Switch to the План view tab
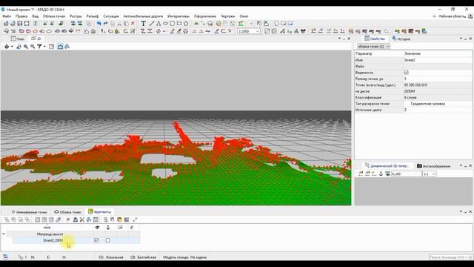 point(18,39)
